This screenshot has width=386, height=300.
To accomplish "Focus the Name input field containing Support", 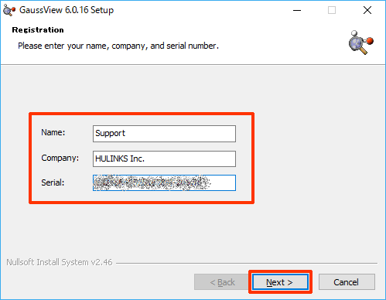I will 164,134.
